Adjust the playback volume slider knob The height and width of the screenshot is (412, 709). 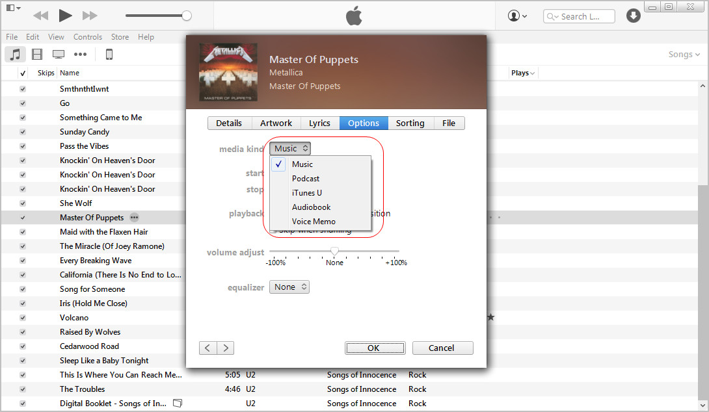[186, 16]
